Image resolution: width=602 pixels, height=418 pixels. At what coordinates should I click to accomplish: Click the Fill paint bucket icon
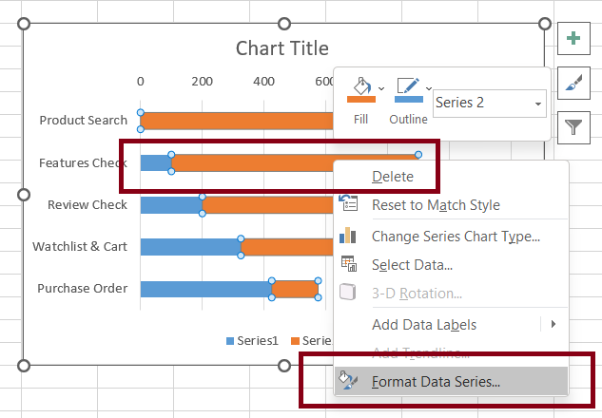360,87
